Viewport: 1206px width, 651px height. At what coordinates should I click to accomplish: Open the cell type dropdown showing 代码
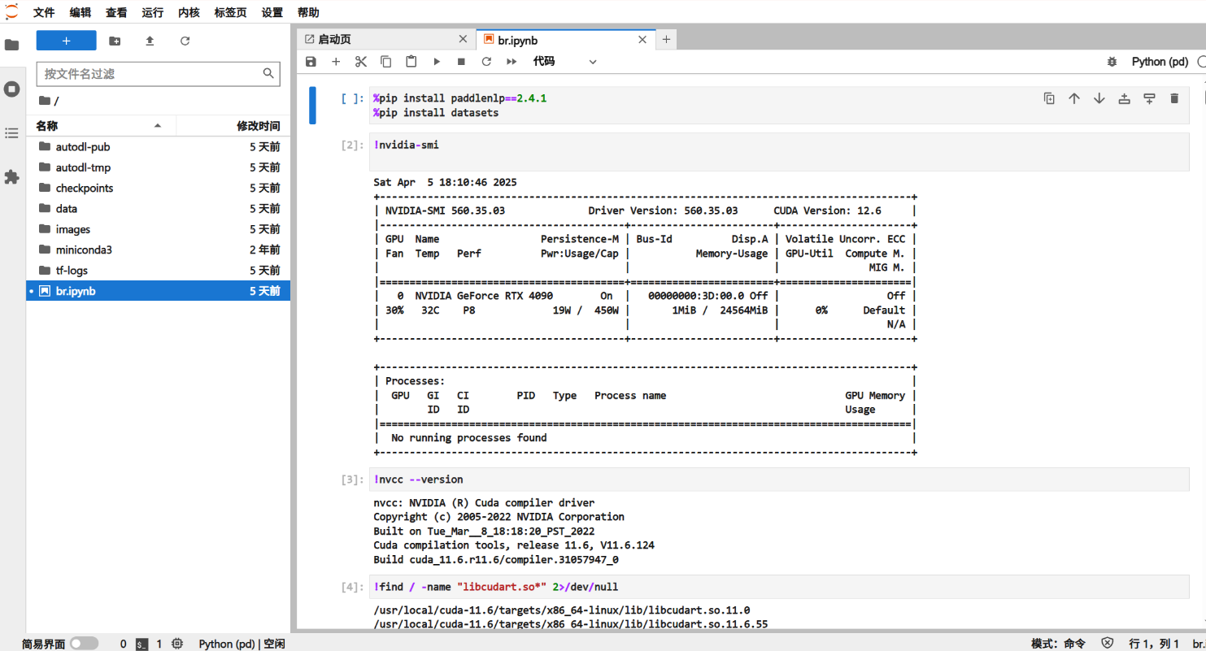click(565, 62)
